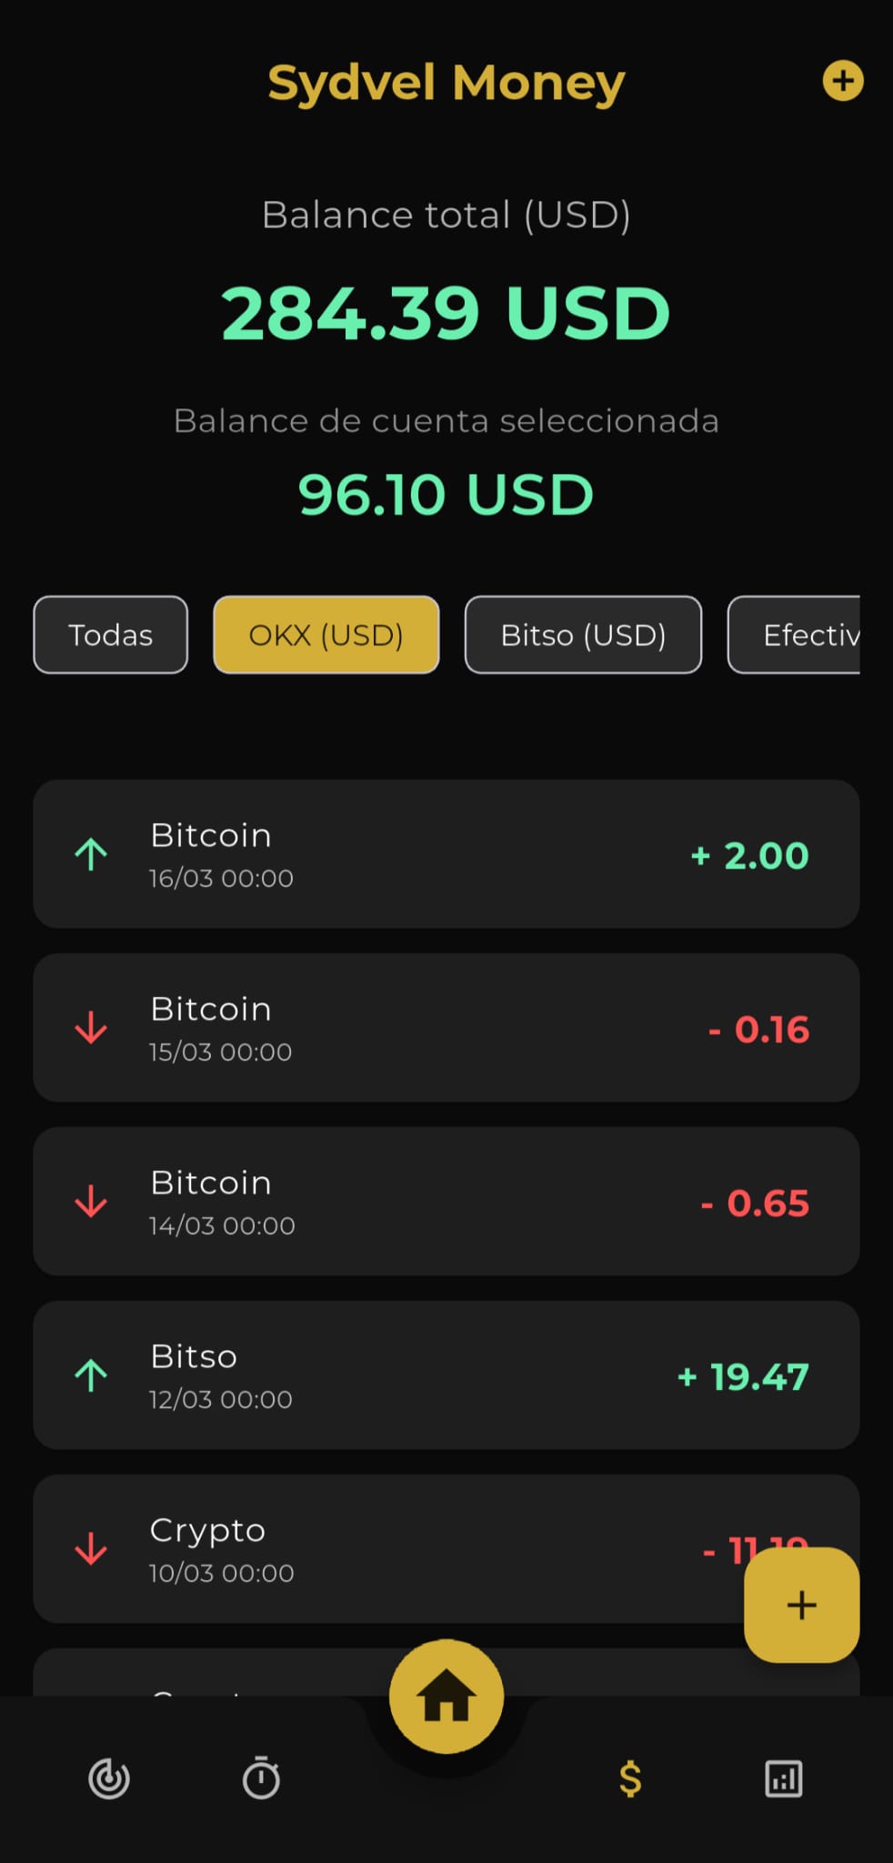
Task: Select the OKX (USD) account filter
Action: pos(326,635)
